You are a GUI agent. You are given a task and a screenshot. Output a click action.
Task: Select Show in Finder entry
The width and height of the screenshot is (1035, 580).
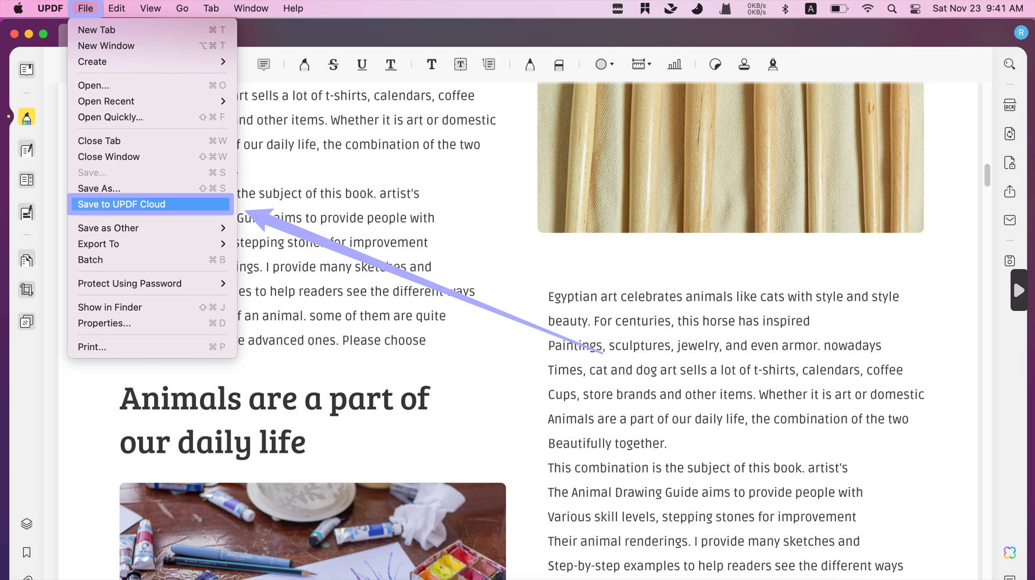[152, 307]
